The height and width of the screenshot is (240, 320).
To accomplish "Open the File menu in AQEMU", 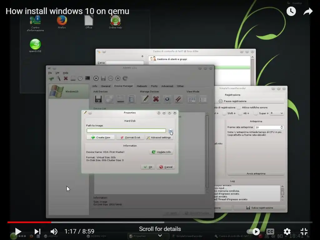I will click(50, 73).
